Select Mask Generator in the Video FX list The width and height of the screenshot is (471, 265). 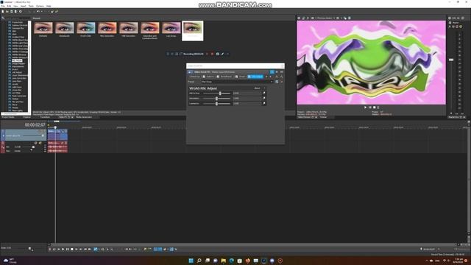coord(19,96)
